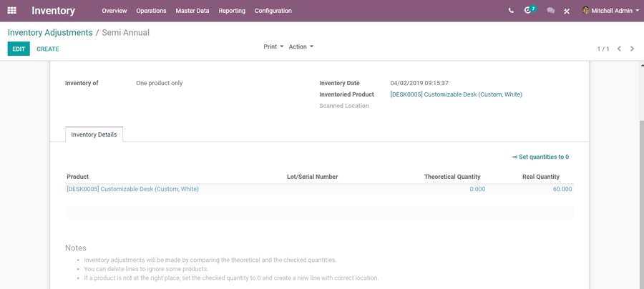Expand the Print dropdown
Image resolution: width=644 pixels, height=289 pixels.
[273, 46]
